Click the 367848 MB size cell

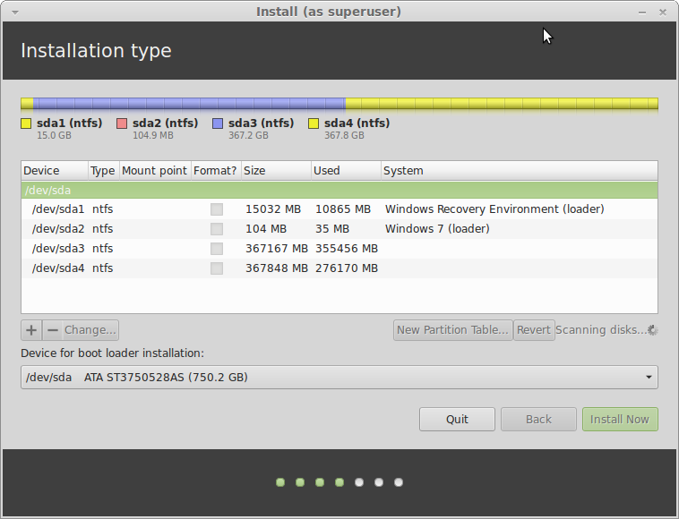(276, 268)
